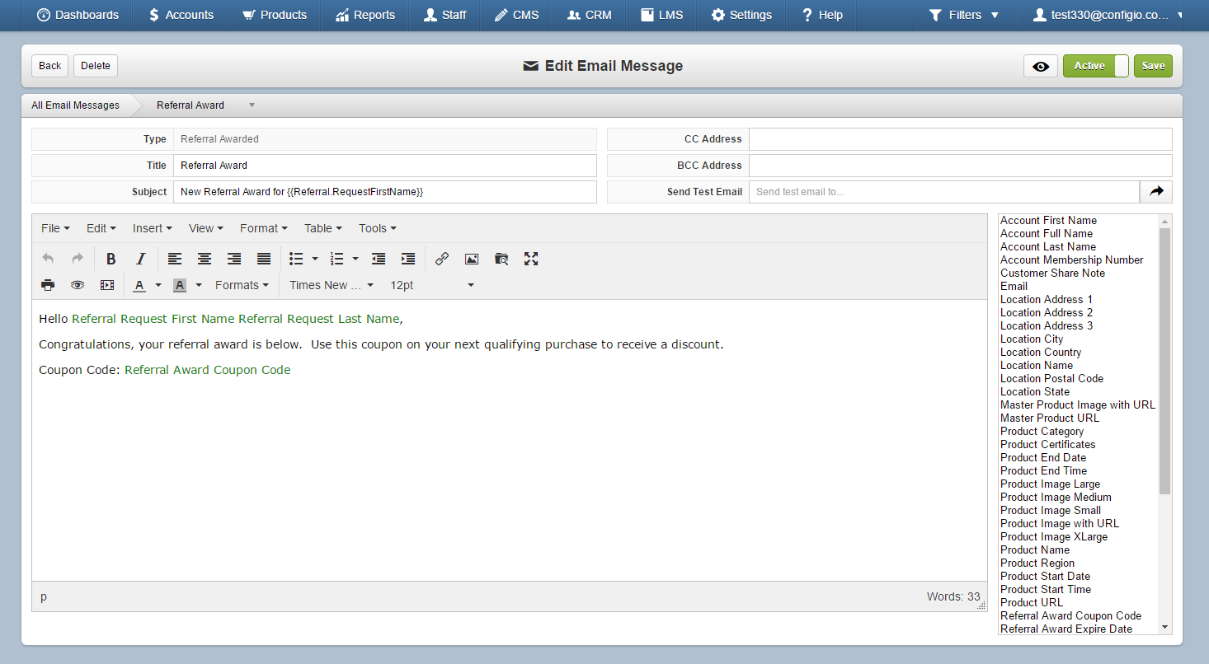The height and width of the screenshot is (664, 1209).
Task: Apply italic formatting from the toolbar
Action: pyautogui.click(x=141, y=259)
